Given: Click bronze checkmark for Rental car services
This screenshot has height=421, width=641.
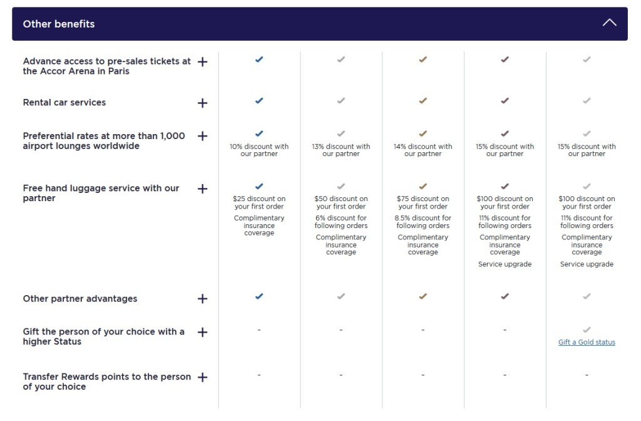Looking at the screenshot, I should click(423, 100).
